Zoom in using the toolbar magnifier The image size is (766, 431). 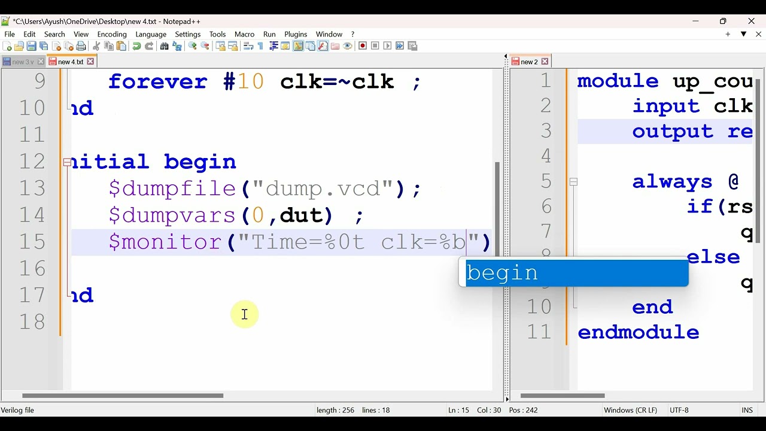point(192,46)
